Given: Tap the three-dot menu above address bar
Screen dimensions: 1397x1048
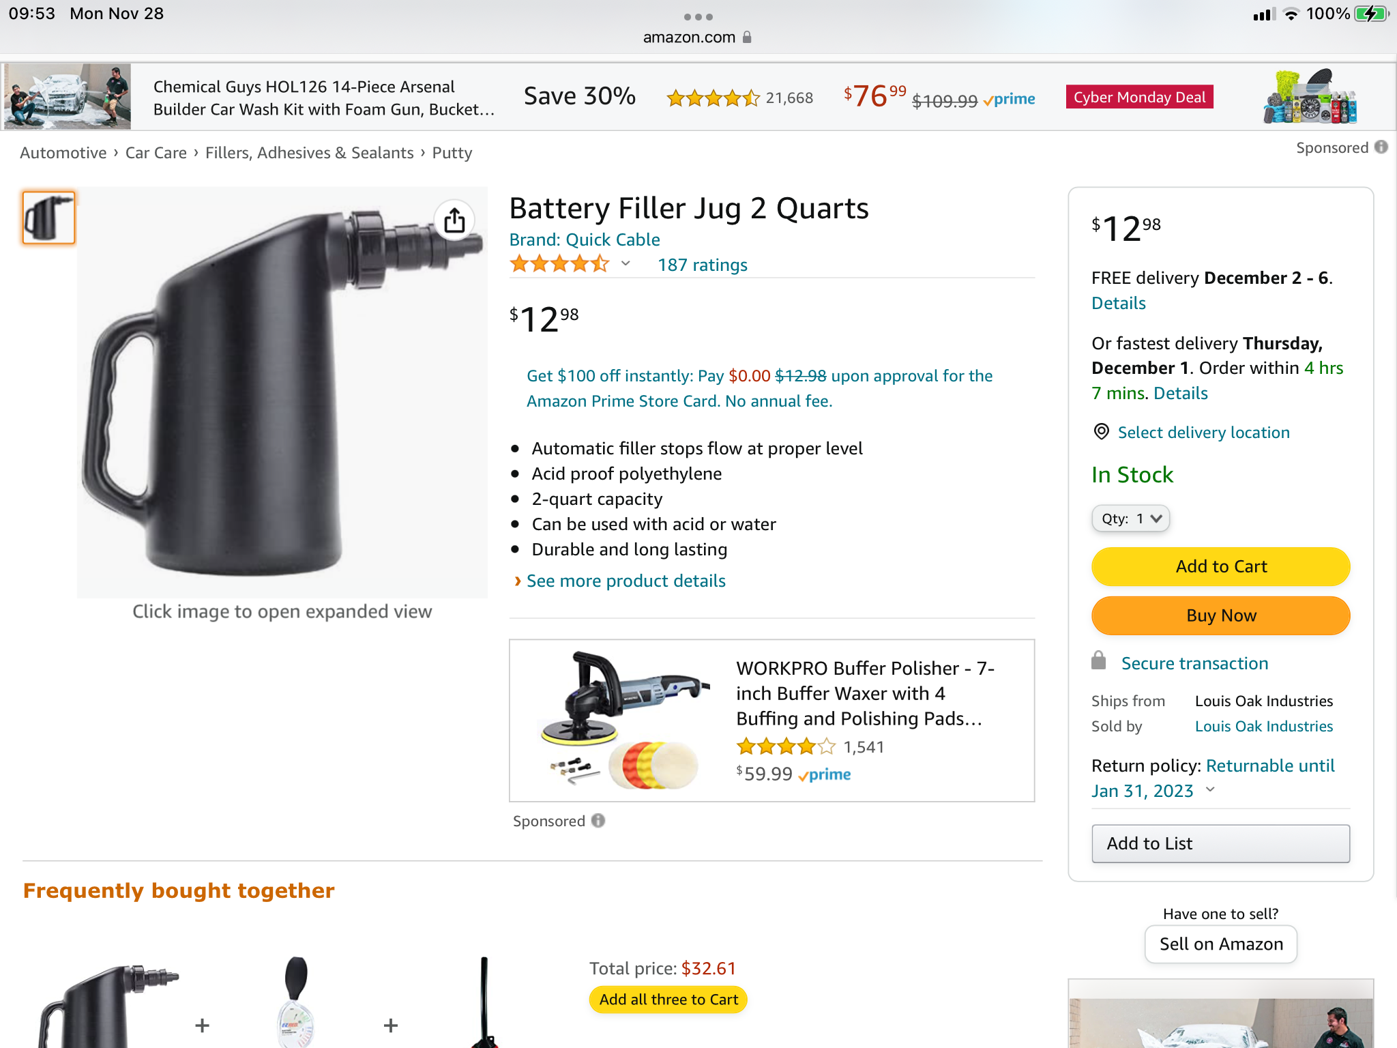Looking at the screenshot, I should pyautogui.click(x=698, y=17).
